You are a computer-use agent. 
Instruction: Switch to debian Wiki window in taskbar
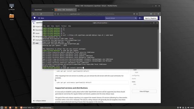28,108
